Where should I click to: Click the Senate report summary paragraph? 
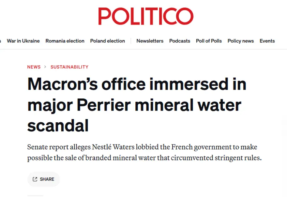(144, 152)
